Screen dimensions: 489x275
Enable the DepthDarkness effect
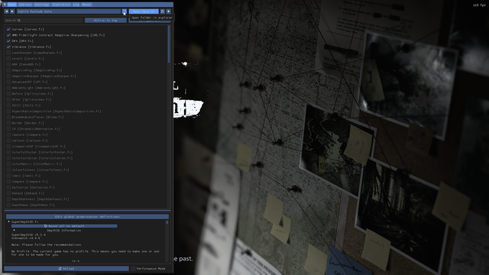(x=8, y=199)
